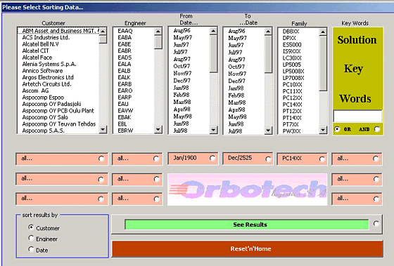
Task: Sort results by Engineer
Action: [31, 238]
